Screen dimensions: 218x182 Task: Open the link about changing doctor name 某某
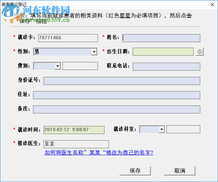coord(99,152)
